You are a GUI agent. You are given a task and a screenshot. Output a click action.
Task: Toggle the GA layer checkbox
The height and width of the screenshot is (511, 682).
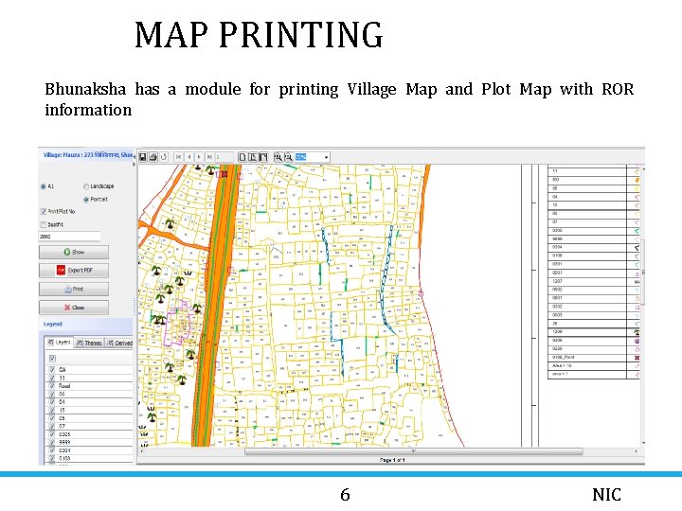(52, 370)
